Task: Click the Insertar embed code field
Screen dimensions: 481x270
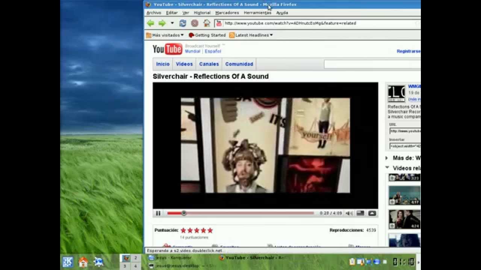Action: [405, 146]
